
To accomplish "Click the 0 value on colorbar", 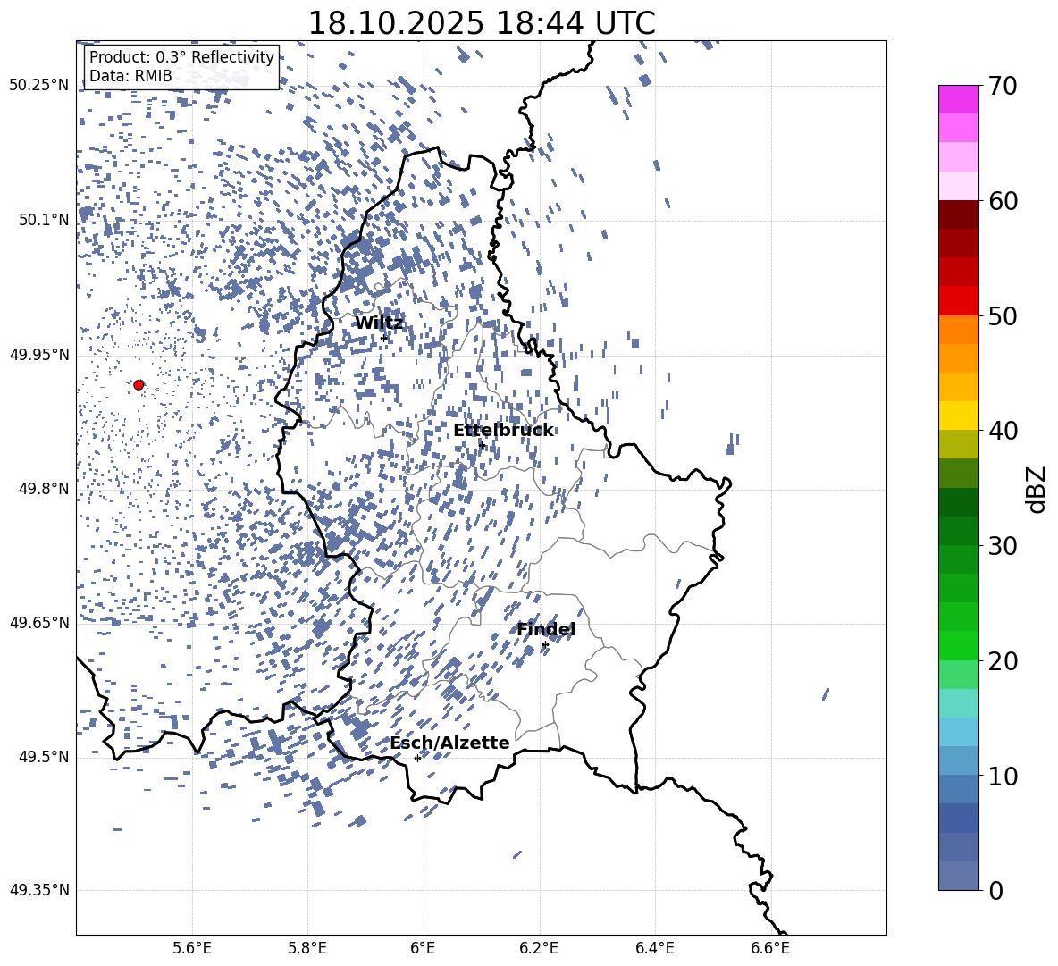I will pyautogui.click(x=995, y=891).
